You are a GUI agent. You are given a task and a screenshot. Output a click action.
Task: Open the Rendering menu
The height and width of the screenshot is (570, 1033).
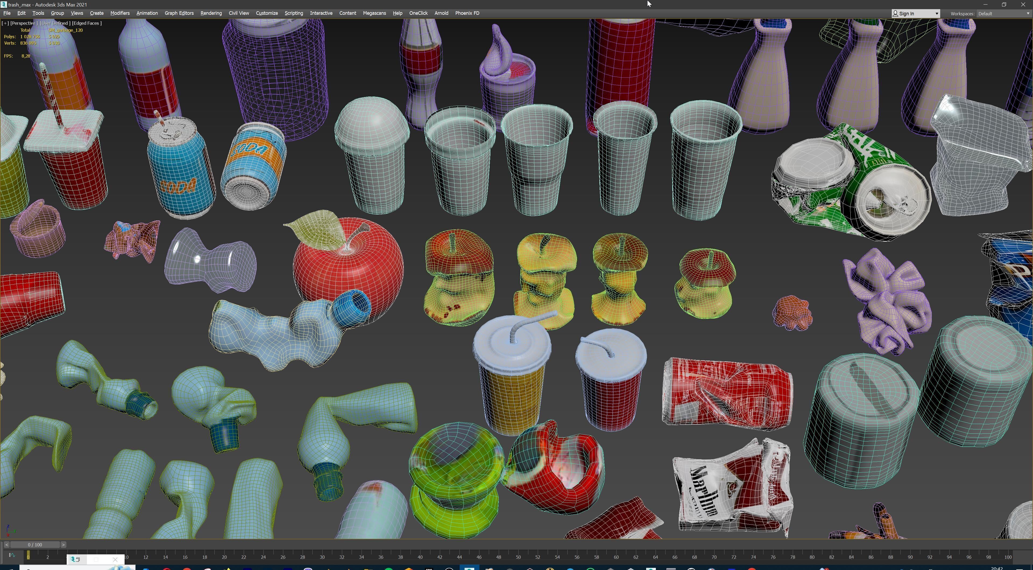tap(211, 13)
